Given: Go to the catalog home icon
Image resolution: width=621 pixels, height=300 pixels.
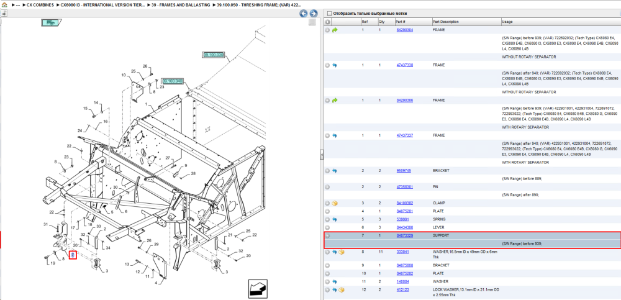Looking at the screenshot, I should 4,6.
